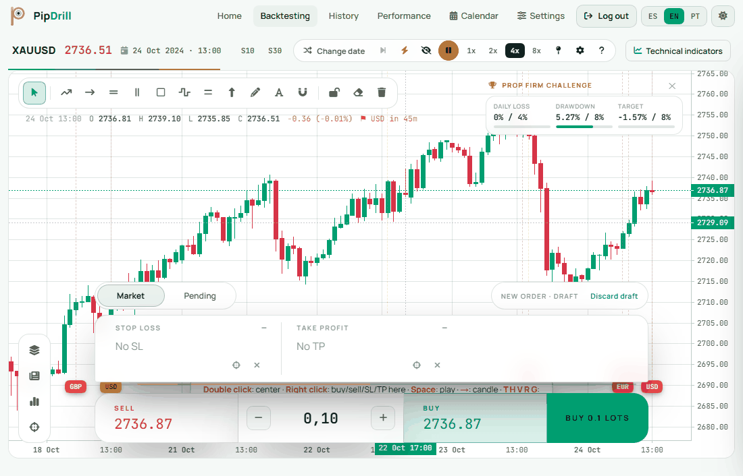Viewport: 743px width, 476px height.
Task: Select the text annotation tool
Action: click(279, 93)
